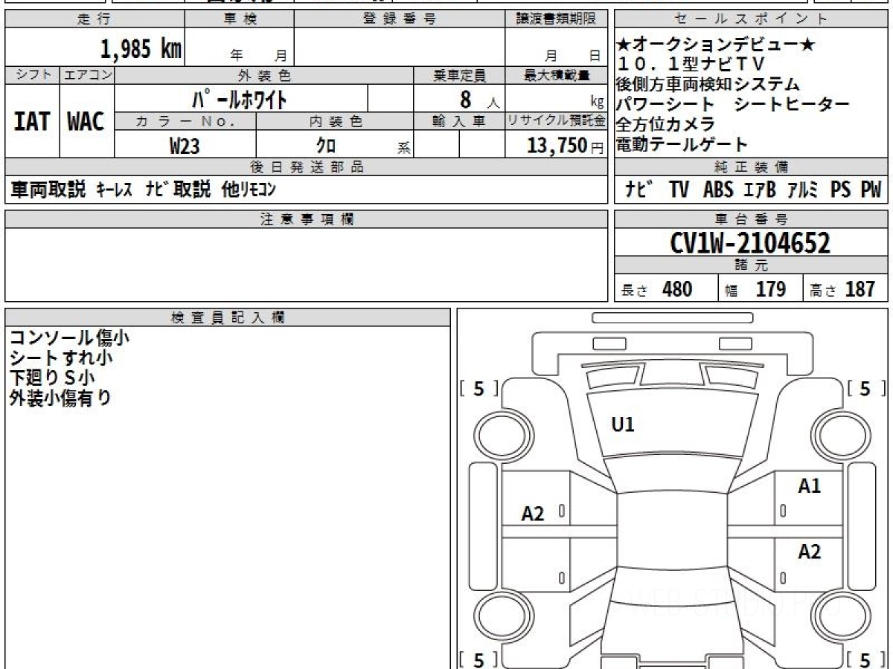Screen dimensions: 893x669
Task: Select the IAT shift type cell
Action: coord(32,121)
